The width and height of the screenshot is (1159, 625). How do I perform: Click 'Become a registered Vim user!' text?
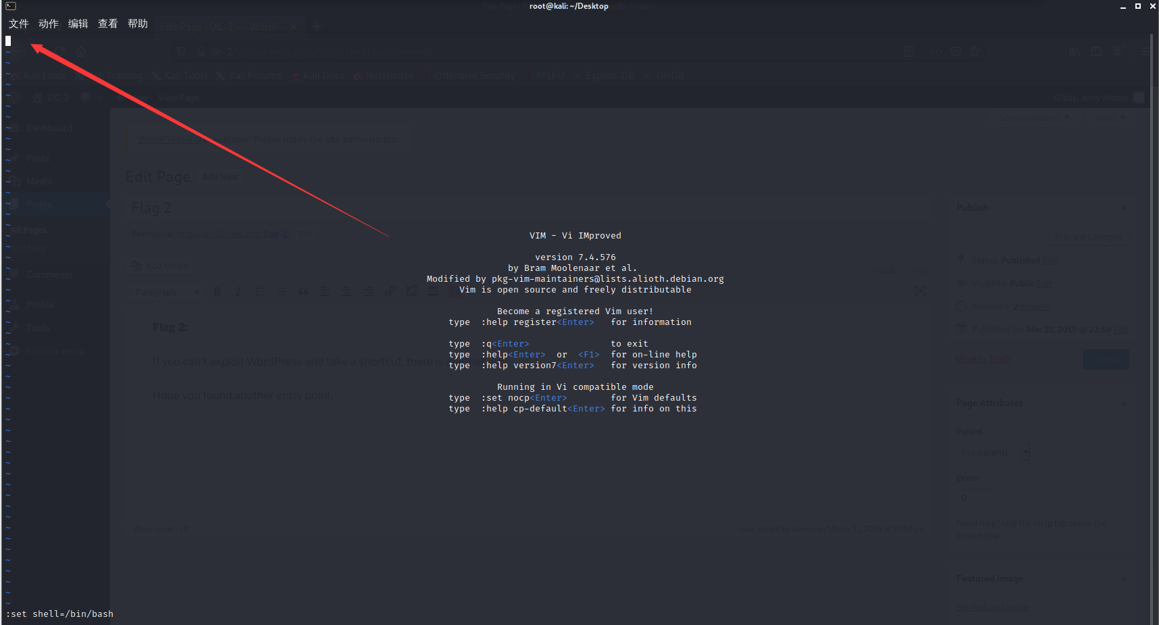pyautogui.click(x=575, y=311)
